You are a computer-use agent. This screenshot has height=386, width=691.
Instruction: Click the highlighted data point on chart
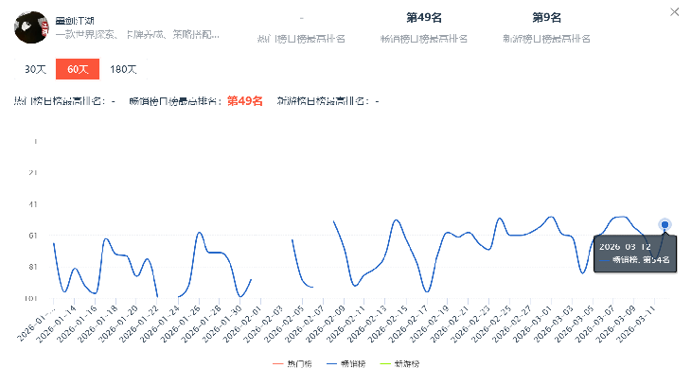(x=665, y=224)
